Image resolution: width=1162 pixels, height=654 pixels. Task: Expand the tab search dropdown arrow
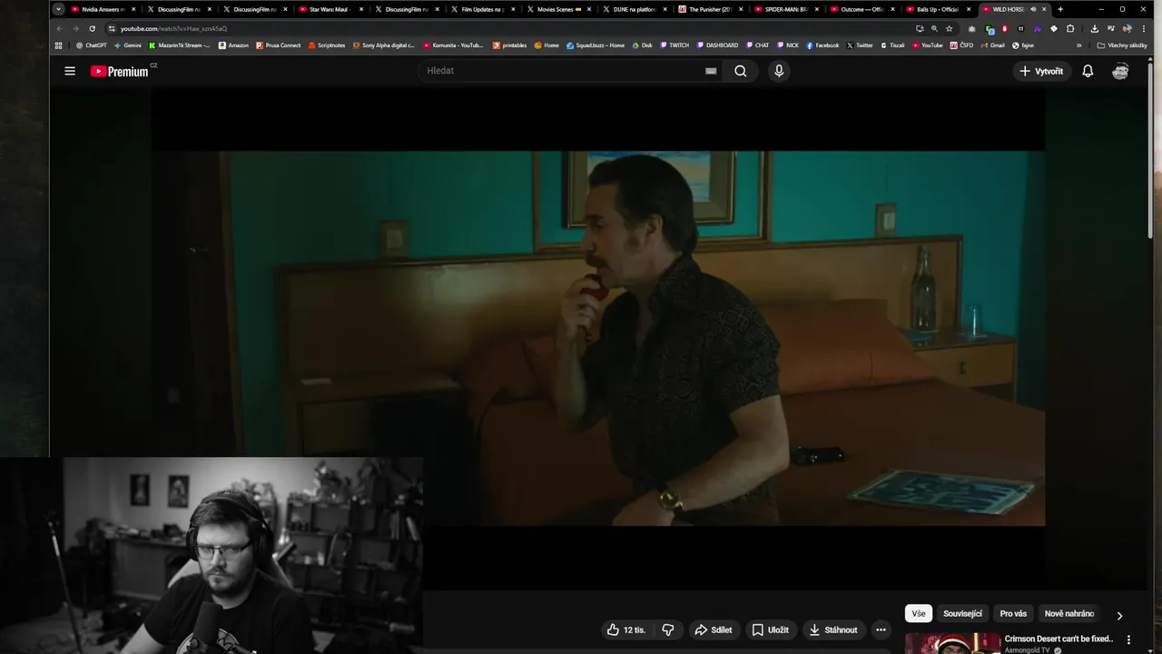click(59, 9)
